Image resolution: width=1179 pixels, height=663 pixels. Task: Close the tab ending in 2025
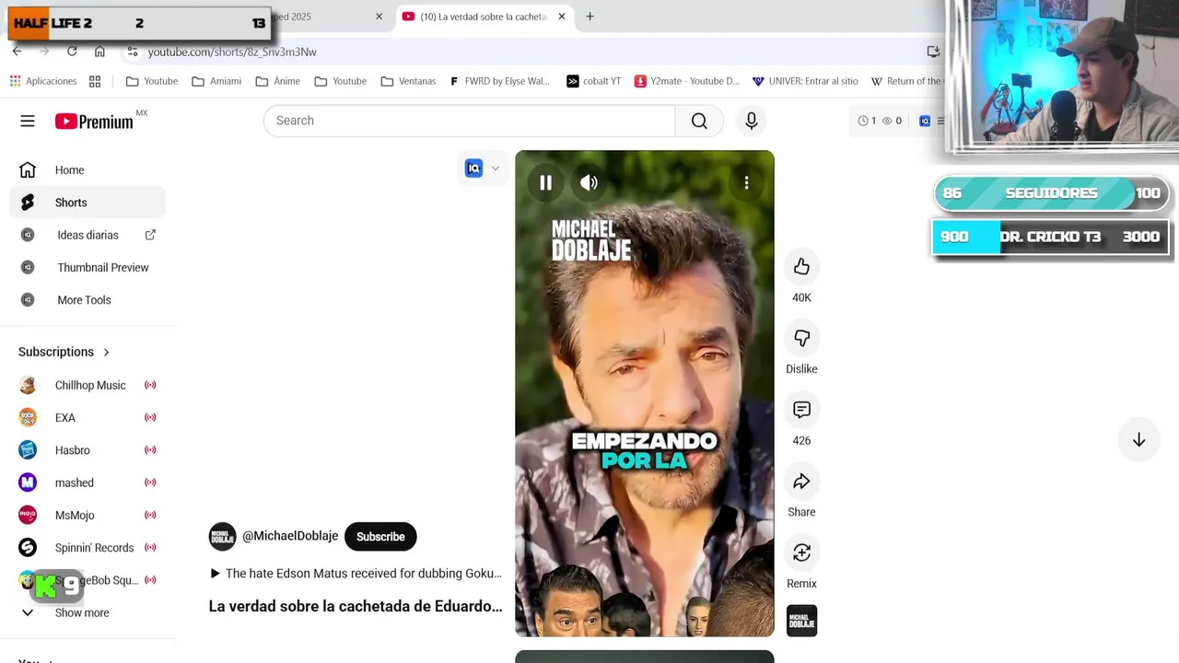[x=379, y=17]
